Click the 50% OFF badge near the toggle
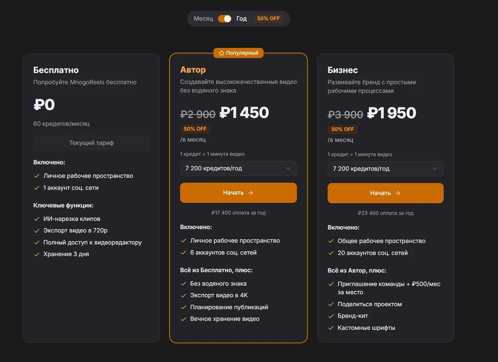498x362 pixels. 268,19
